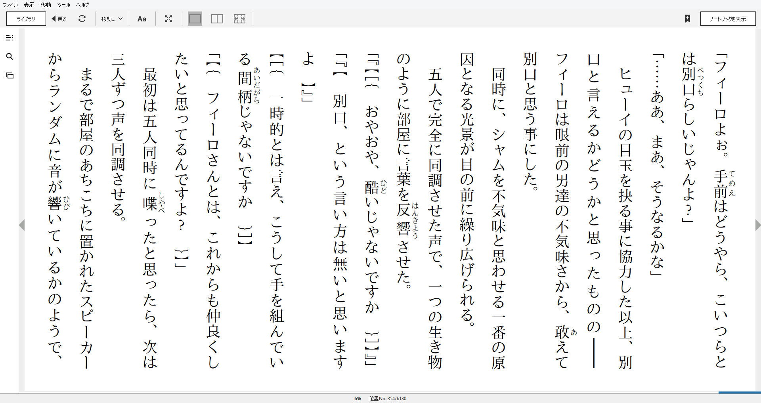The width and height of the screenshot is (761, 403).
Task: Switch to single column page view
Action: (195, 19)
